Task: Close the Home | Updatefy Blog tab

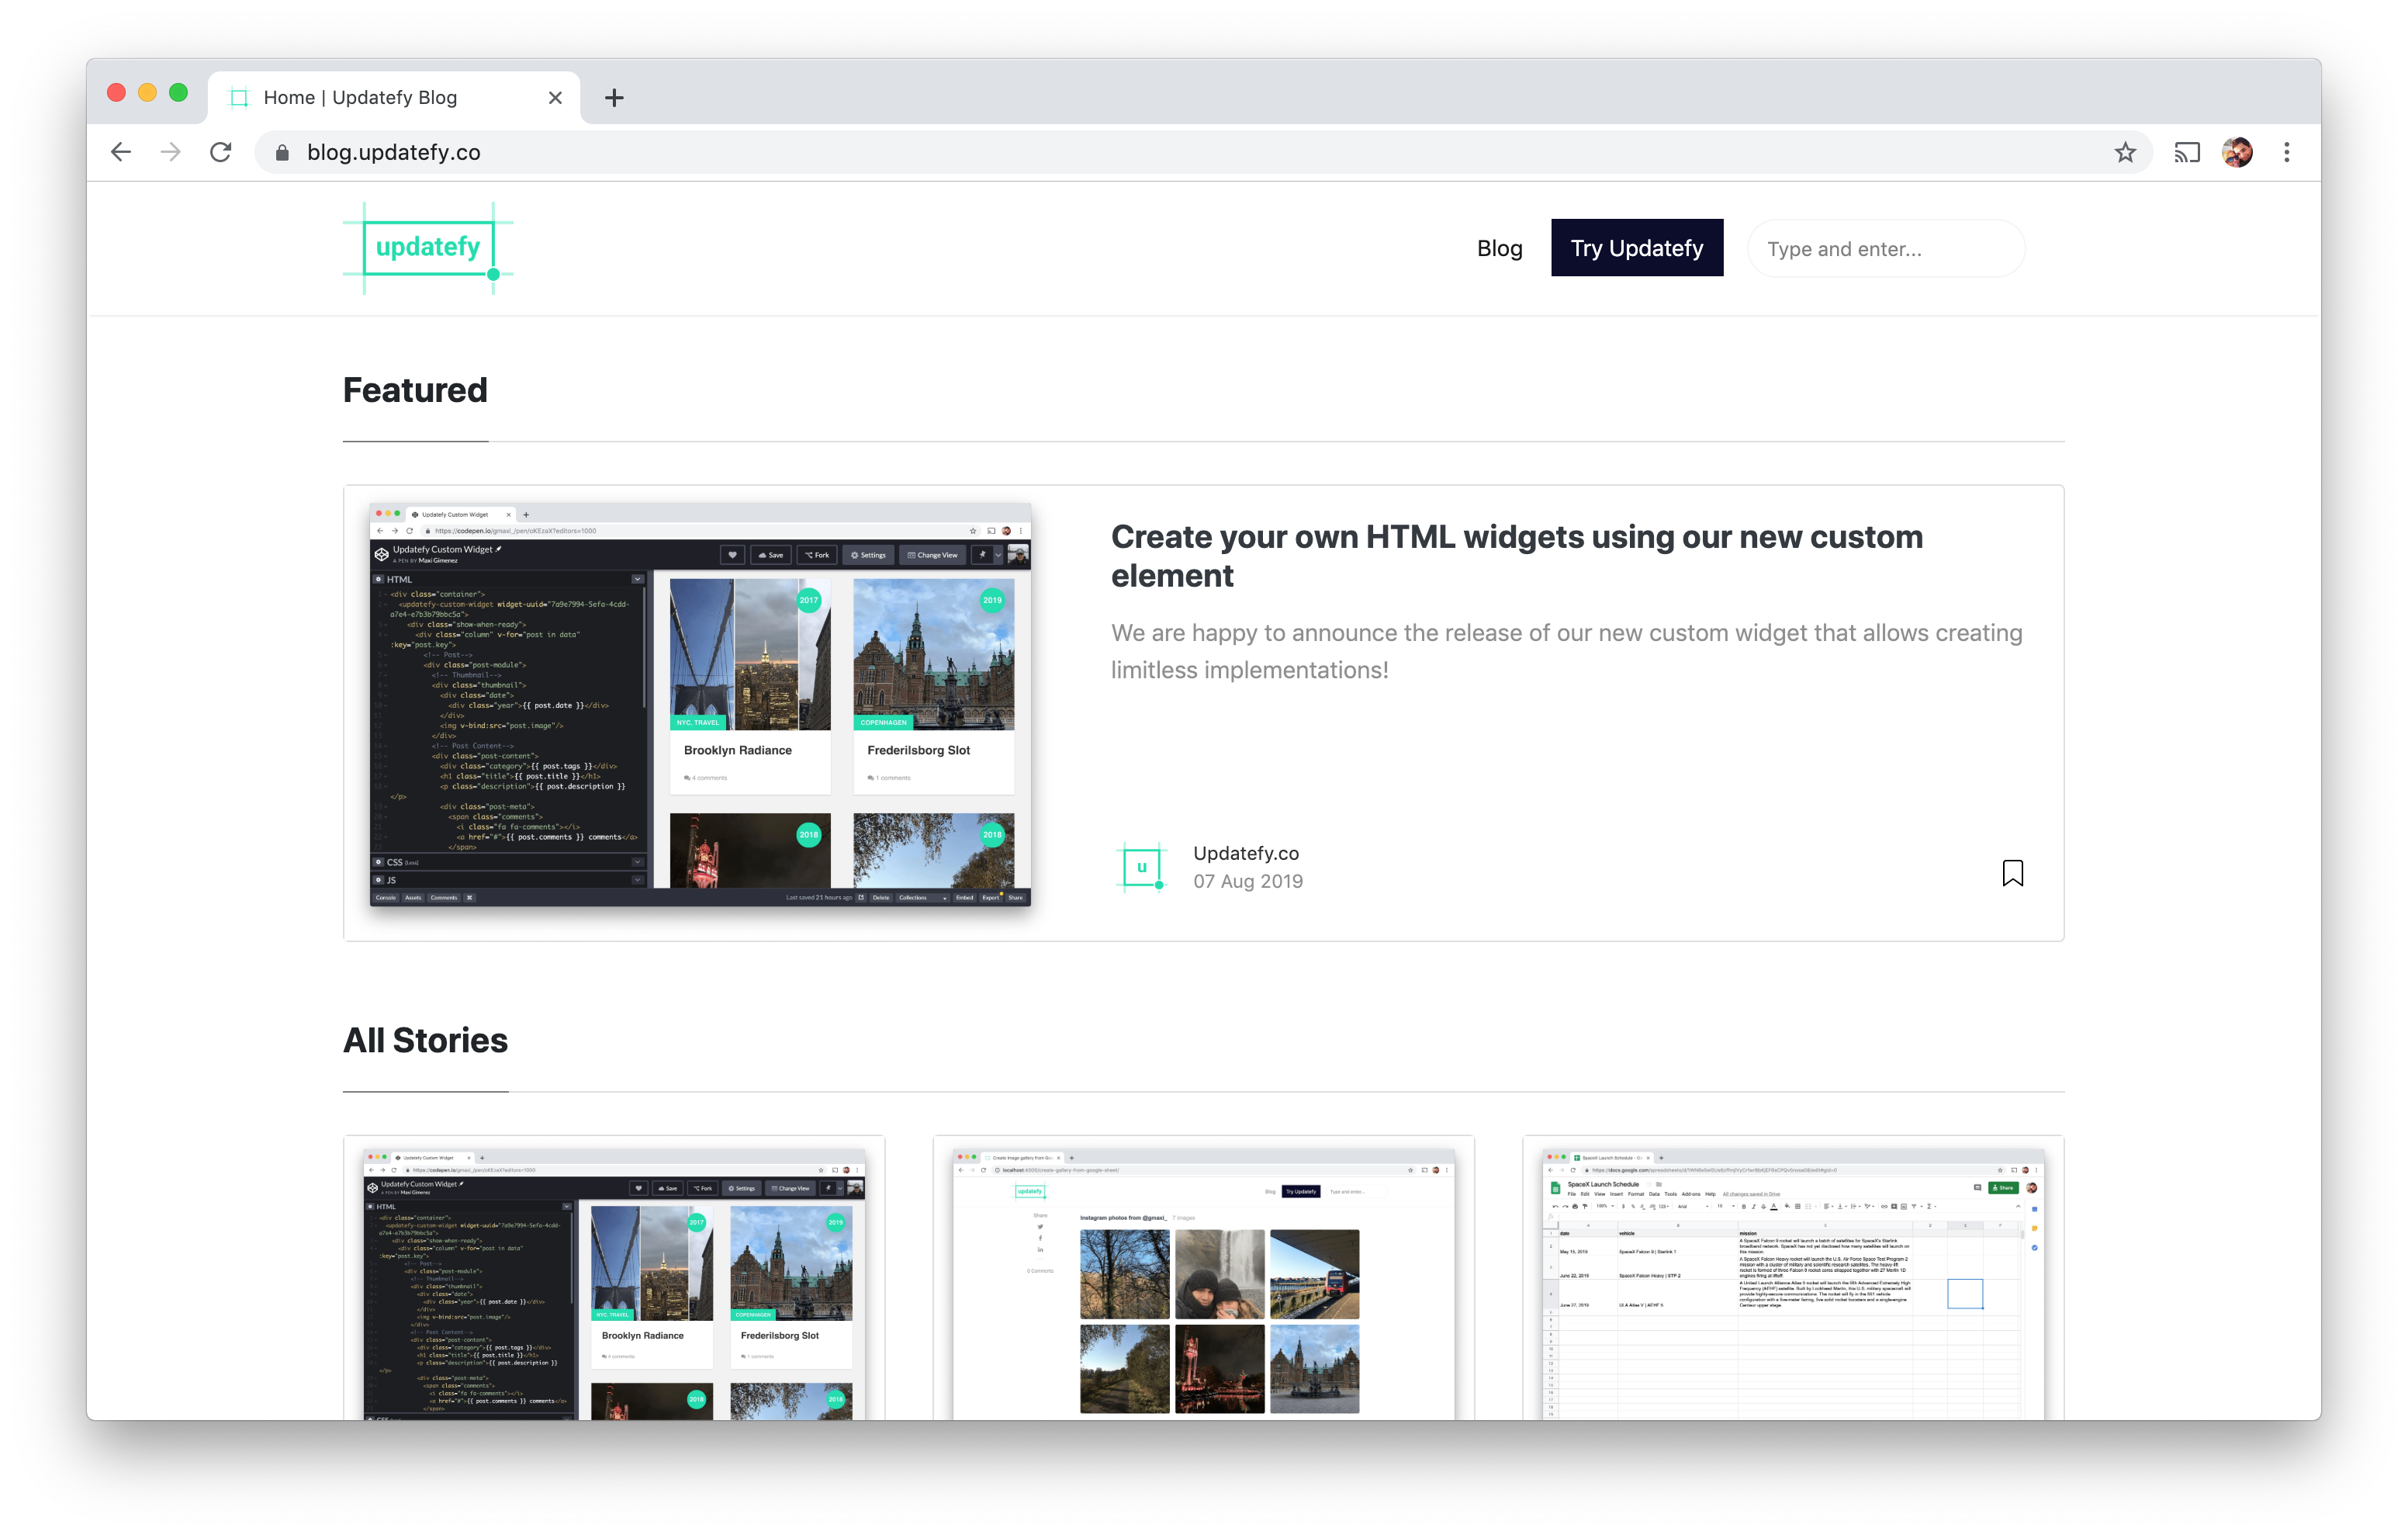Action: click(555, 98)
